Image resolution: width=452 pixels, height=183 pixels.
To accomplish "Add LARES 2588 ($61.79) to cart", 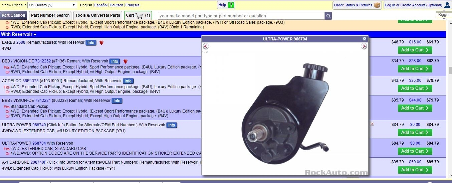I will tap(415, 50).
